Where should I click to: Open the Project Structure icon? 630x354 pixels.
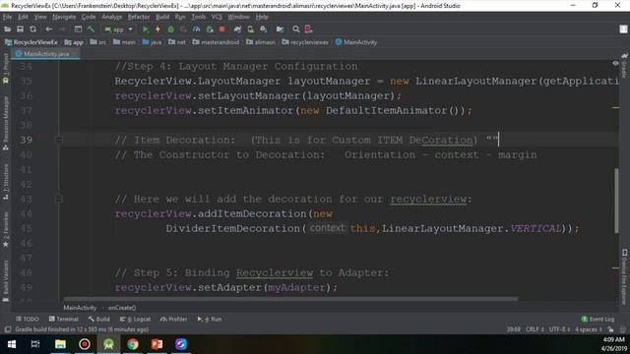[280, 29]
